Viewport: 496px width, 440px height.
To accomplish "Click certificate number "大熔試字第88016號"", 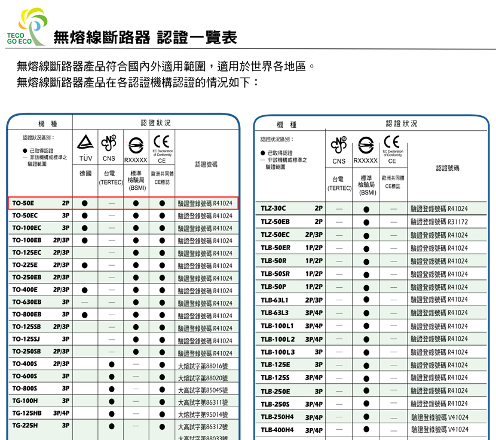I will coord(203,366).
